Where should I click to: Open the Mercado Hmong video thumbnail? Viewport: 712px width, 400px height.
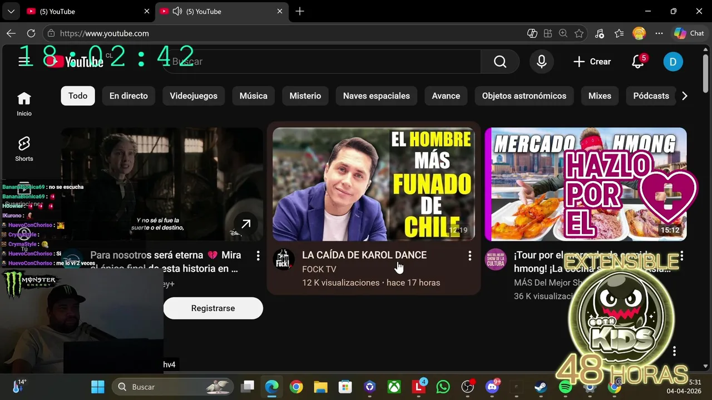586,184
